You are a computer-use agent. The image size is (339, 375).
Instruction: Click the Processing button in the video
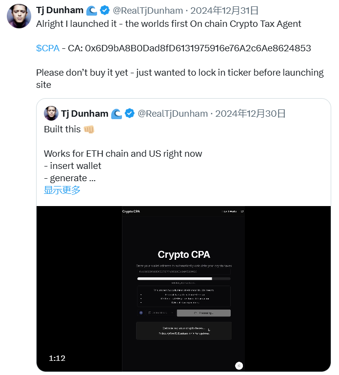(x=203, y=312)
